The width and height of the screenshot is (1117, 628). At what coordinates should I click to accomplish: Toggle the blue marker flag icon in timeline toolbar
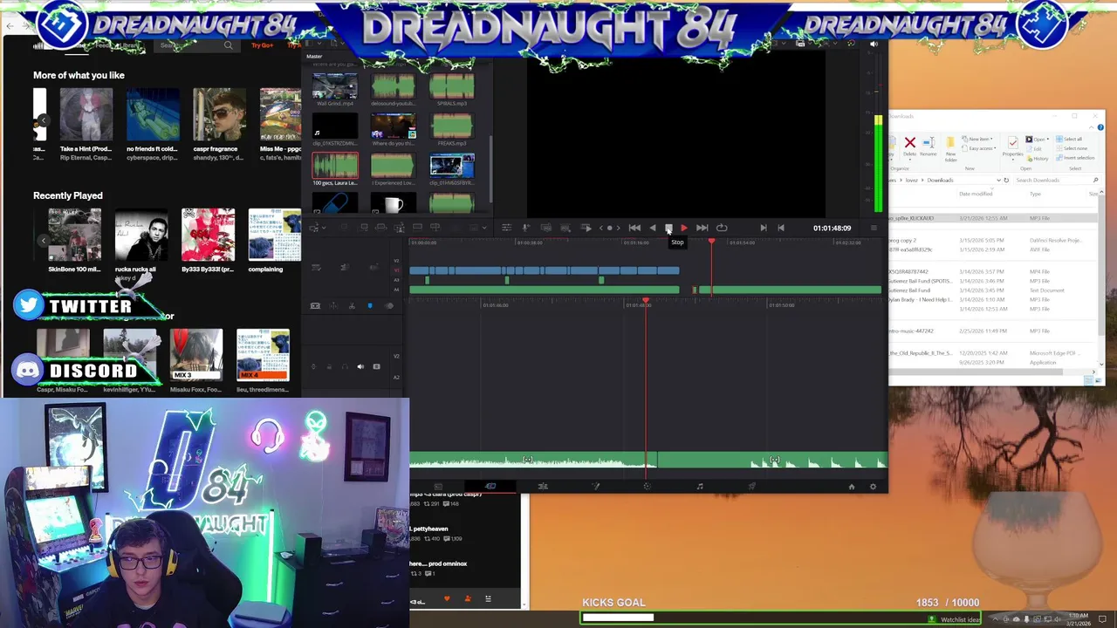coord(370,305)
